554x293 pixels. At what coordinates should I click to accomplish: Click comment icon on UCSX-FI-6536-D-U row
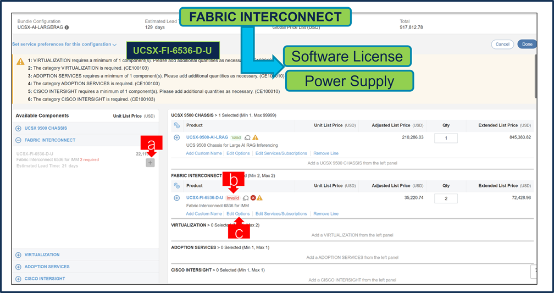246,198
